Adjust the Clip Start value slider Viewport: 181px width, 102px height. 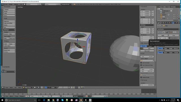pyautogui.click(x=147, y=69)
